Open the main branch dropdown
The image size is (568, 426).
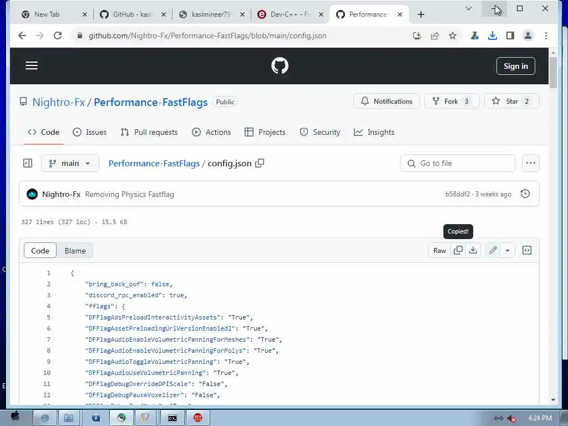(x=70, y=164)
